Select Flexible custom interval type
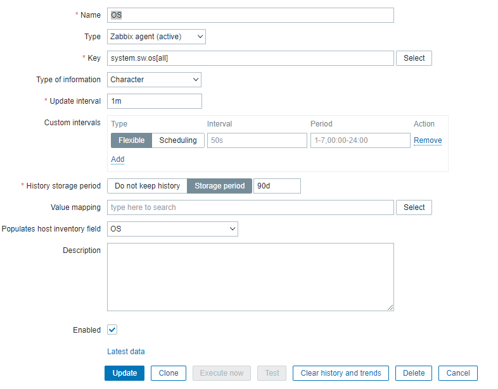 click(131, 140)
